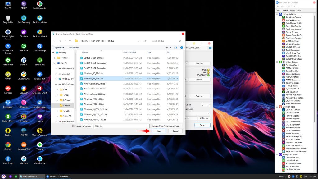Open the Data Recovery desktop icon
Viewport: 318px width, 179px height.
pyautogui.click(x=24, y=19)
